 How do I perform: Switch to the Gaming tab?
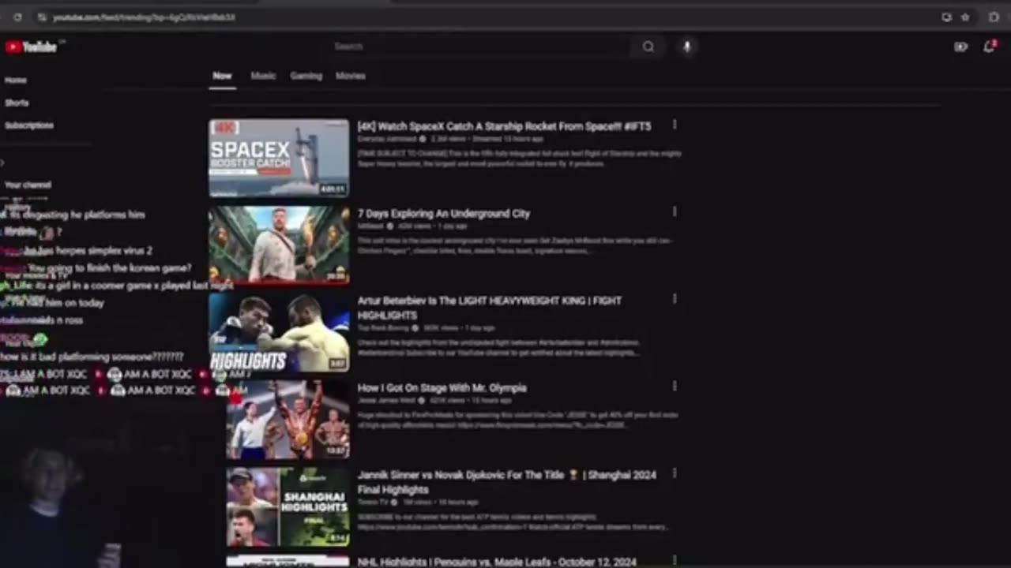point(306,76)
